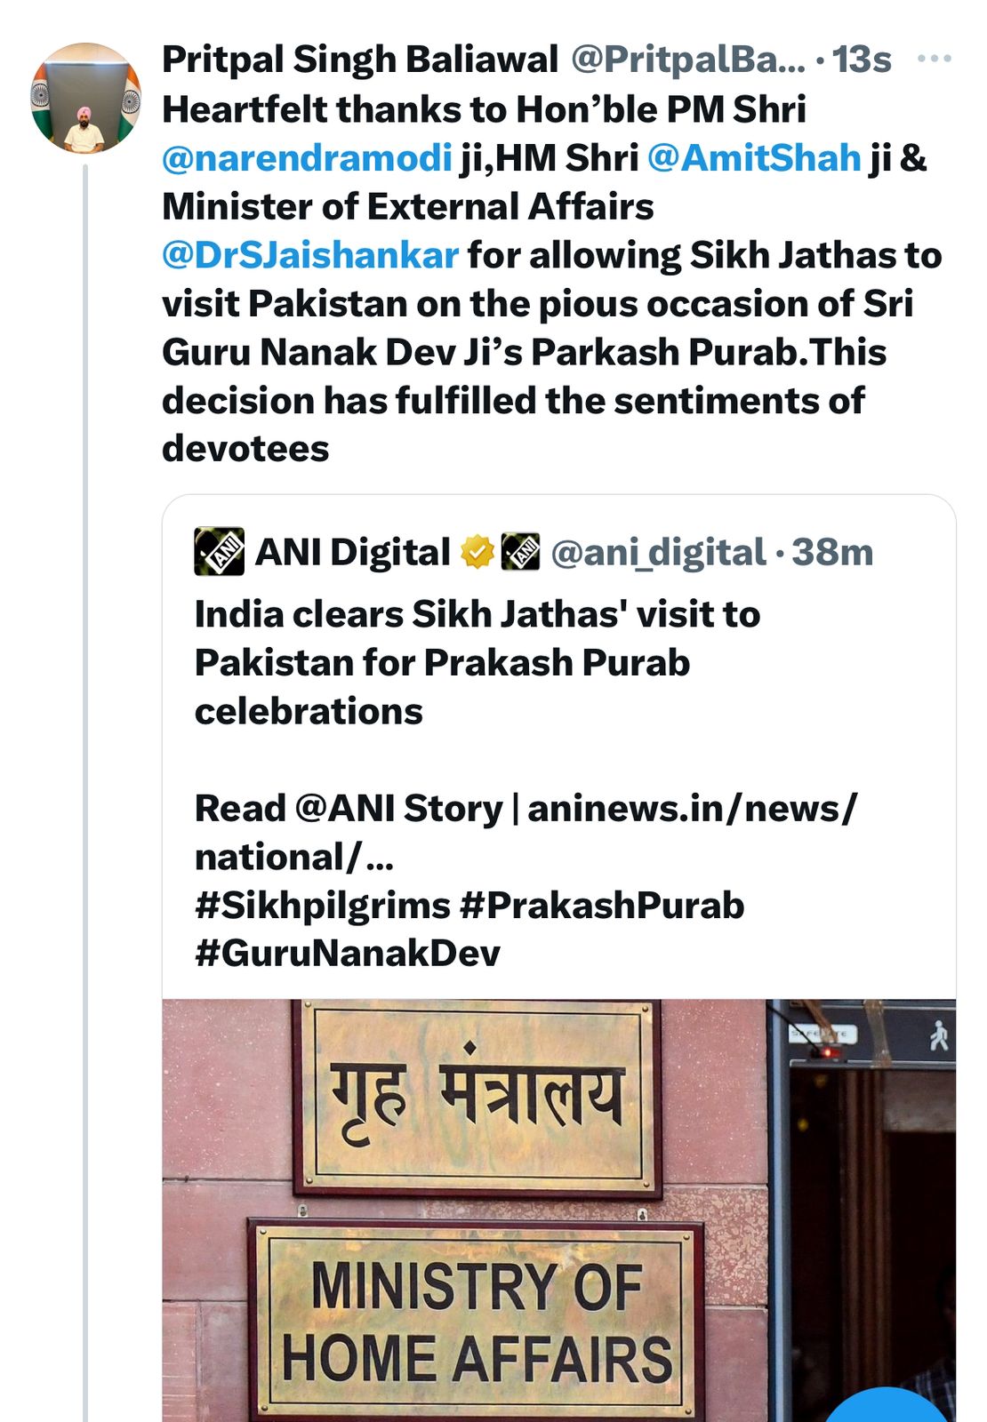Viewport: 987px width, 1422px height.
Task: Tap the gold verified badge
Action: coord(477,552)
